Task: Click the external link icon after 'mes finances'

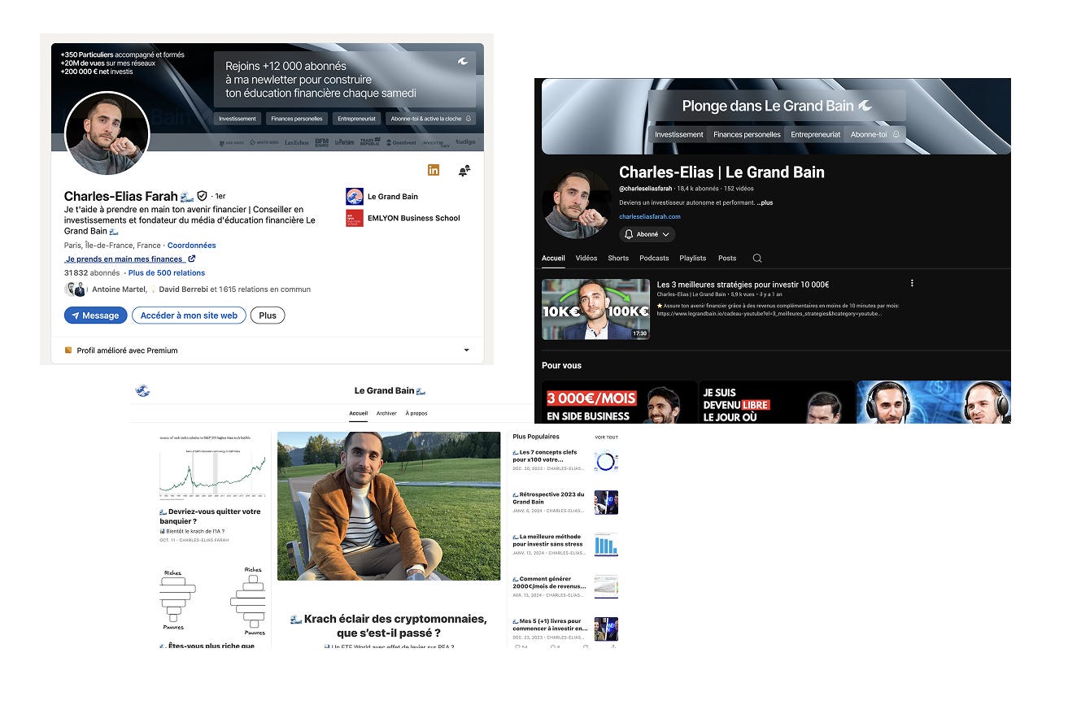Action: [191, 259]
